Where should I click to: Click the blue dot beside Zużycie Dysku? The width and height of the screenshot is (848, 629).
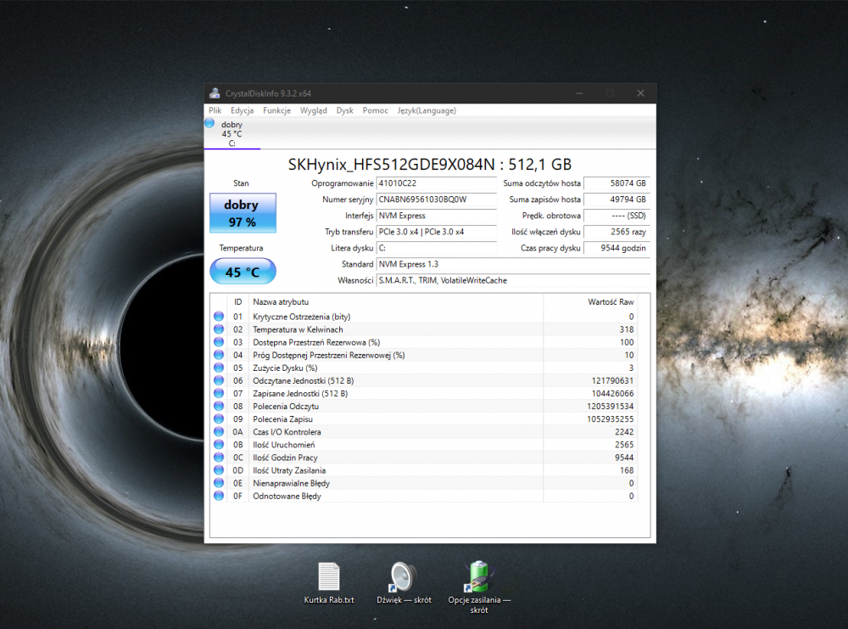point(219,368)
